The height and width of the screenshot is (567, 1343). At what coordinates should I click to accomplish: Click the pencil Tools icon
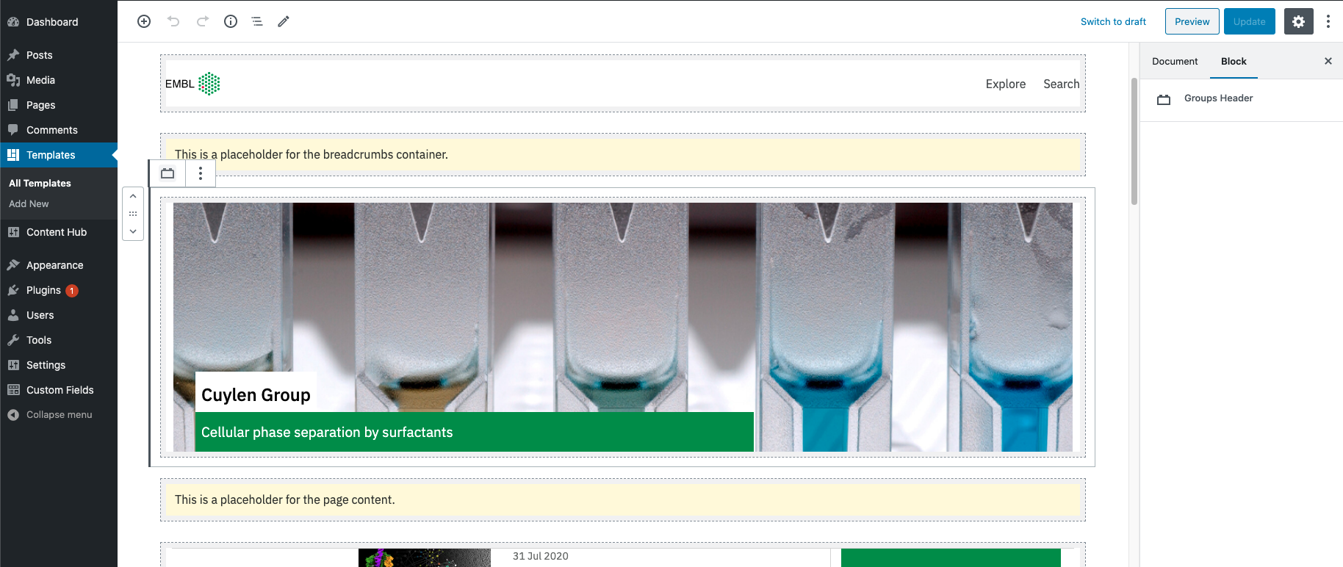coord(284,21)
